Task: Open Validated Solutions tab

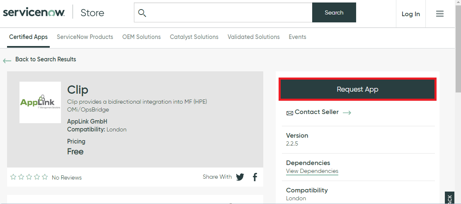Action: point(253,37)
